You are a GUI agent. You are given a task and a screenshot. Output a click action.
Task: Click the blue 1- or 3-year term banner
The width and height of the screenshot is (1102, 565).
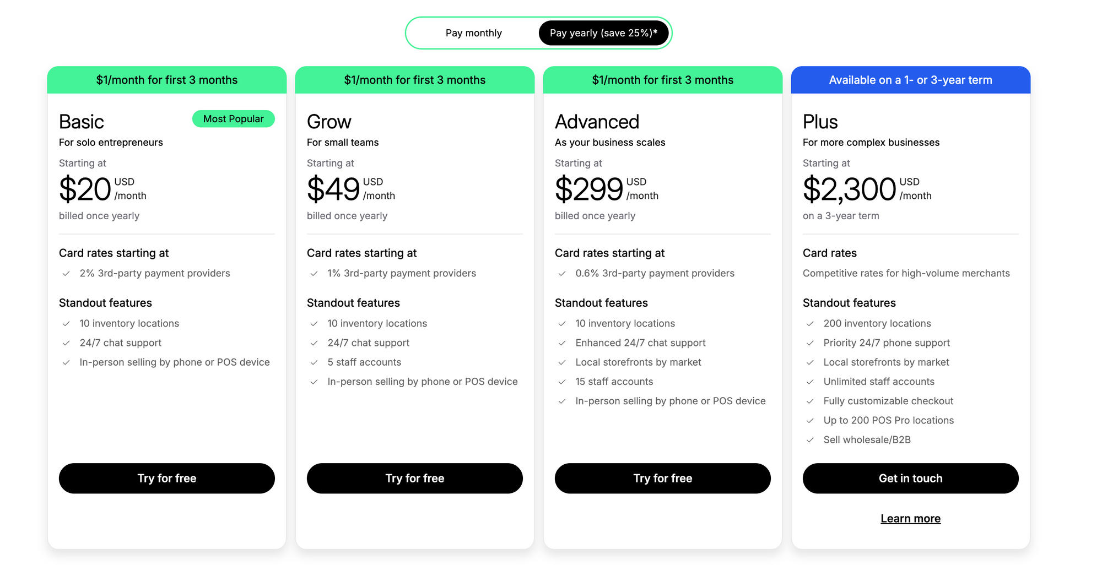pos(910,80)
